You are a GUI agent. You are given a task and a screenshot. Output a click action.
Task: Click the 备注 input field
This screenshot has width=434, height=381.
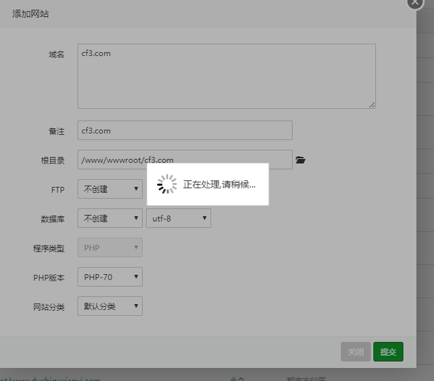185,130
